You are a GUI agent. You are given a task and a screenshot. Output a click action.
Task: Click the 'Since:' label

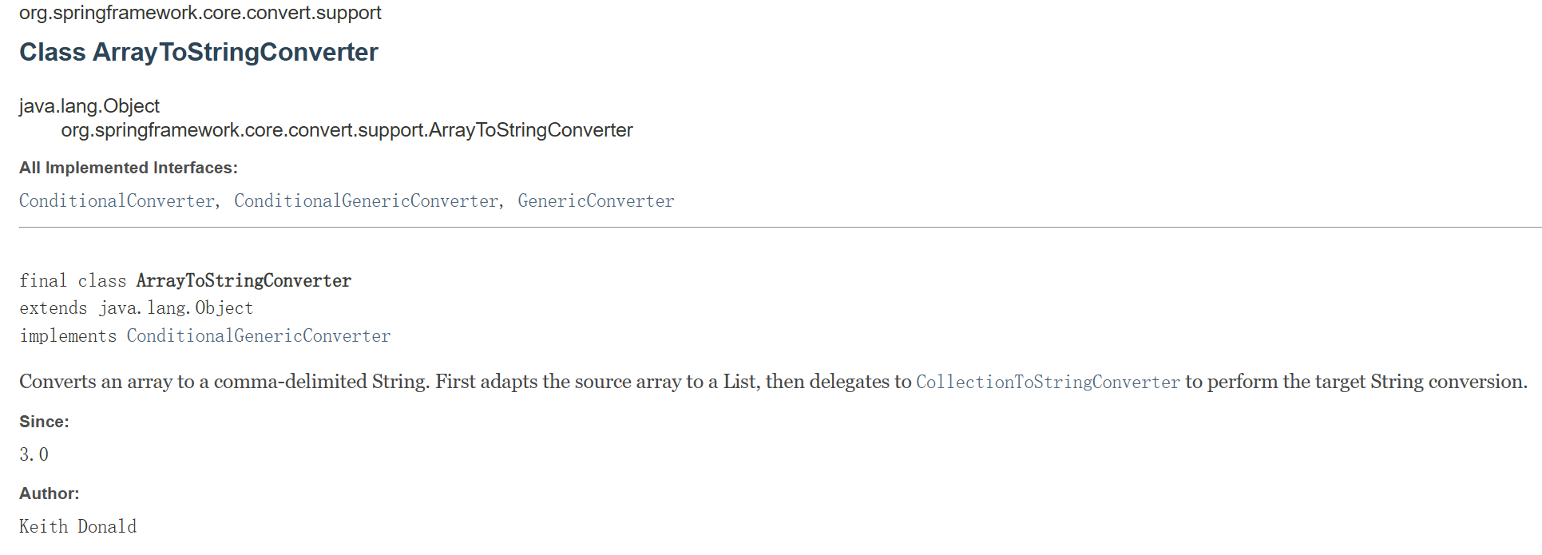44,422
